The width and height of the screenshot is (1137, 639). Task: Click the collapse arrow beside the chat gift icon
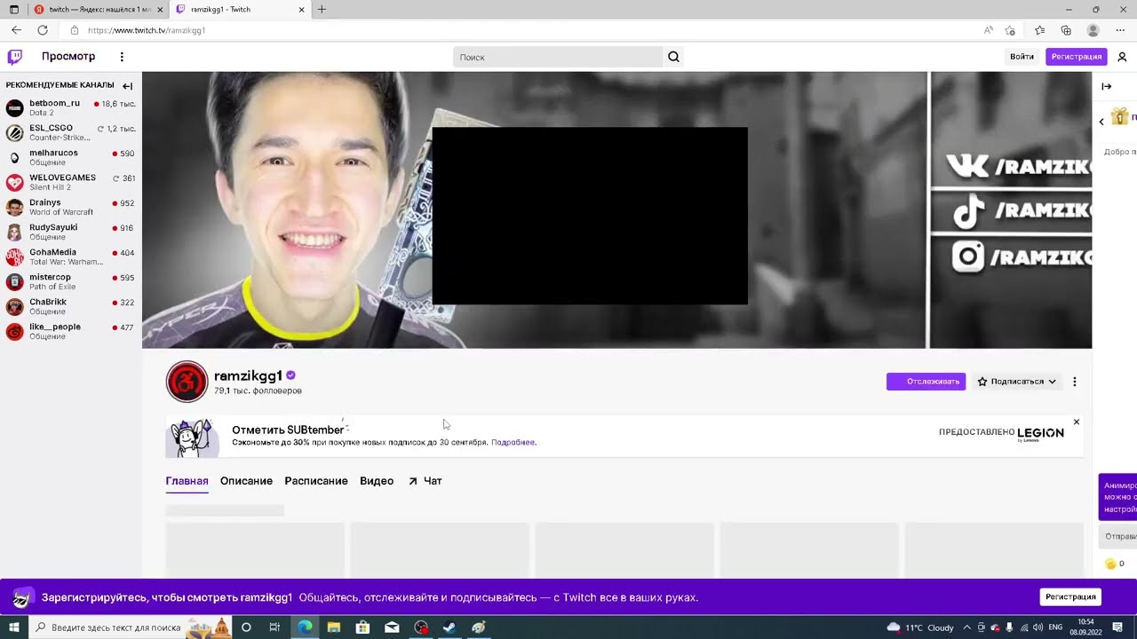point(1101,121)
